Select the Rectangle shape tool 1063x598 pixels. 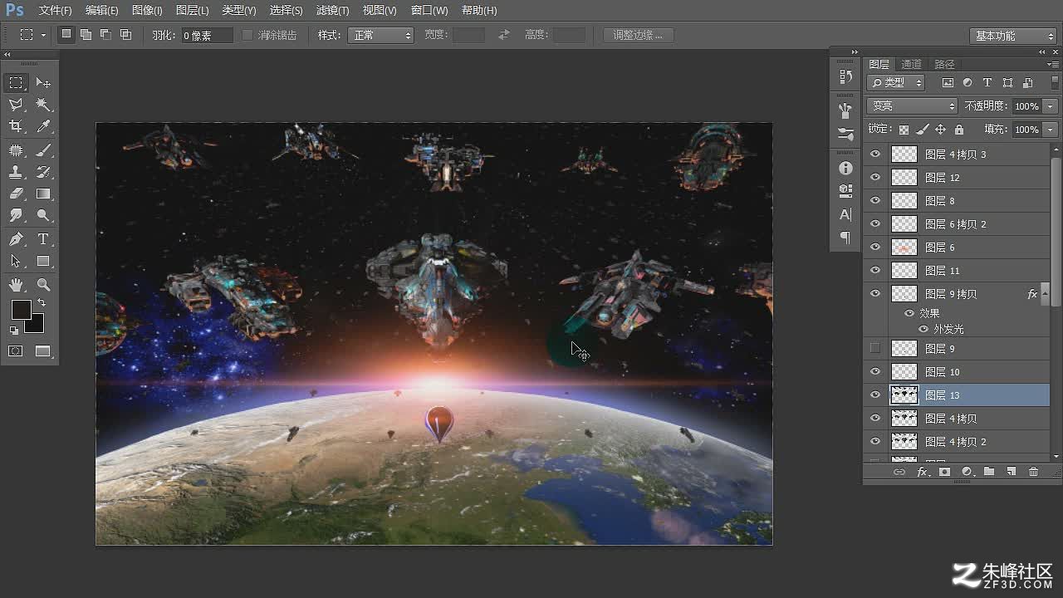43,261
